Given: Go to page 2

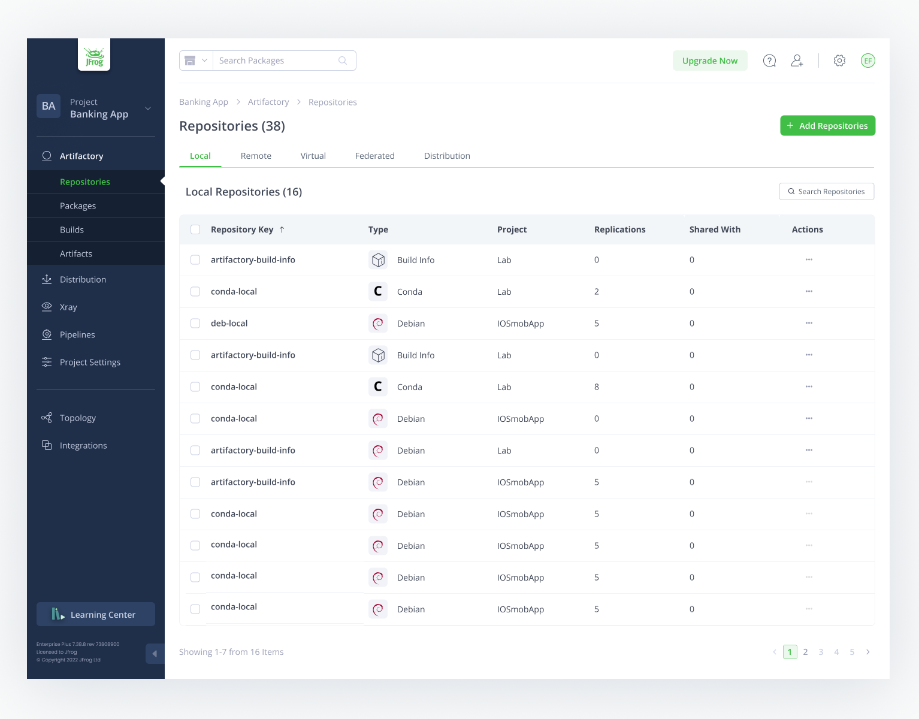Looking at the screenshot, I should pos(806,652).
